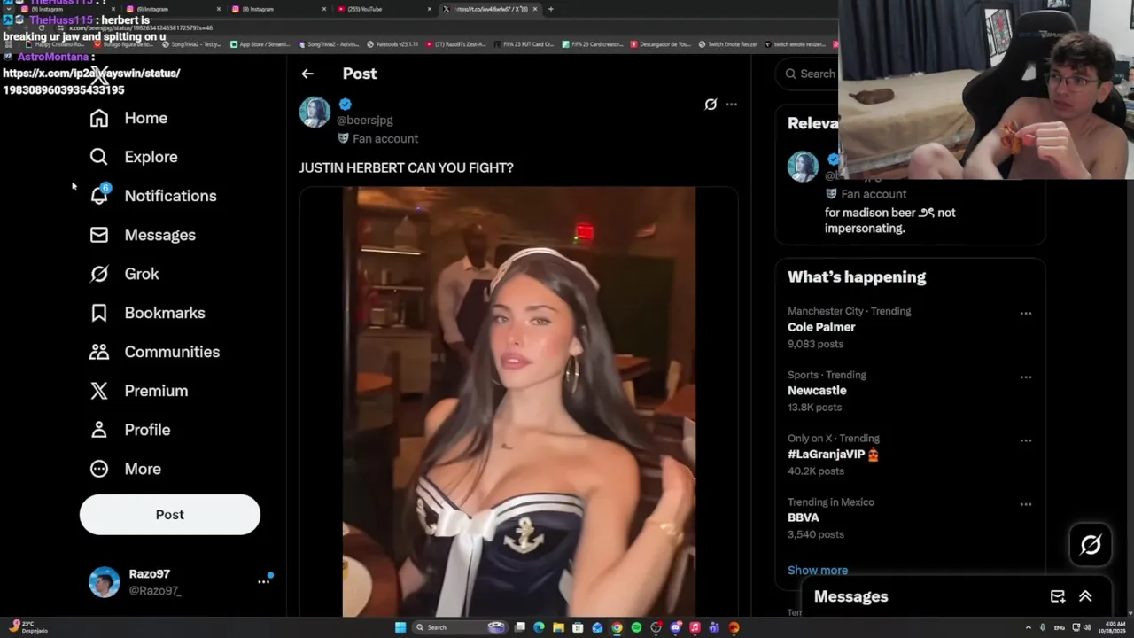
Task: Open the weather widget on taskbar
Action: click(x=27, y=627)
